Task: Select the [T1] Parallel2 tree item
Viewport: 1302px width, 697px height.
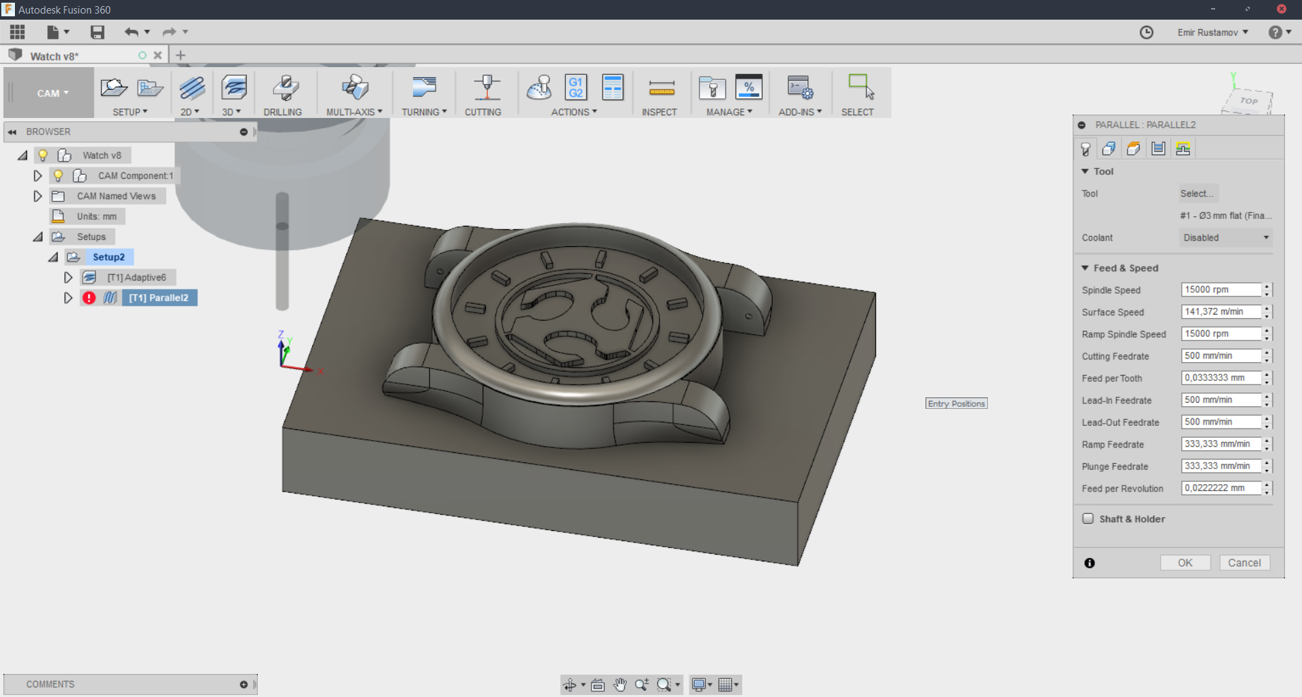Action: (159, 298)
